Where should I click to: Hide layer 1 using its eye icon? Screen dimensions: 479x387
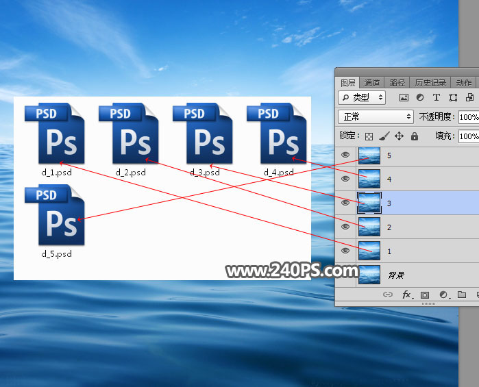(x=345, y=251)
